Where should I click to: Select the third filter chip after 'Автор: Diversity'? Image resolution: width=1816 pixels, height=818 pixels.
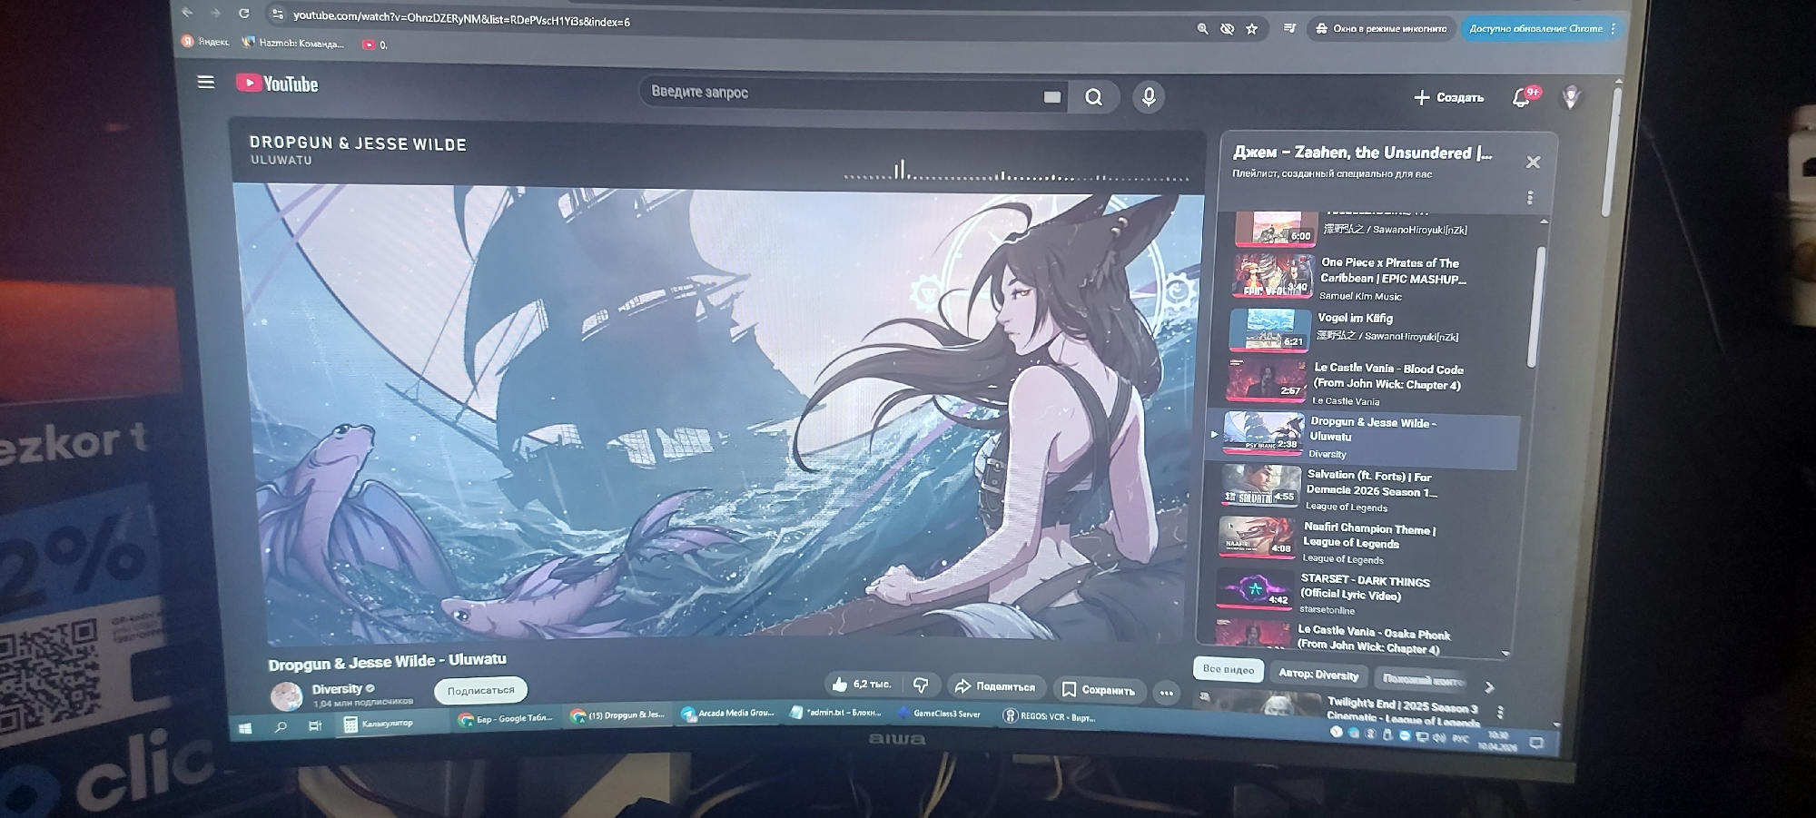1423,680
